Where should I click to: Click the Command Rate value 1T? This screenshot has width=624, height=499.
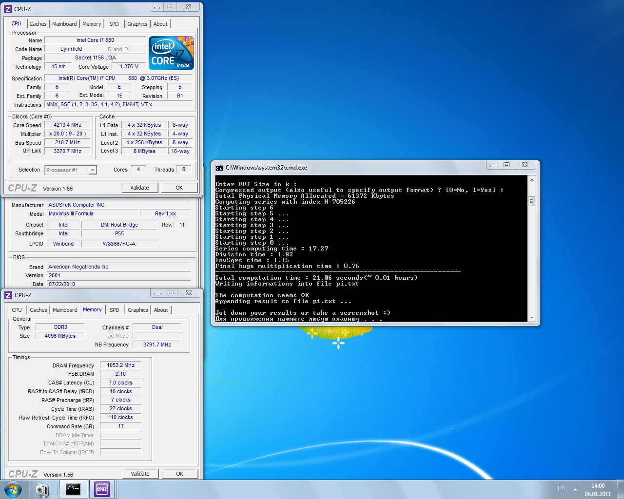[121, 426]
